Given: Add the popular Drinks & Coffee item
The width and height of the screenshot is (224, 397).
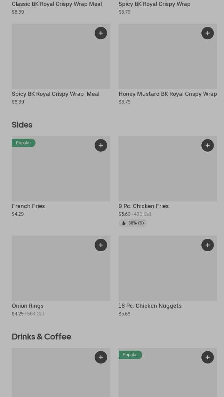Looking at the screenshot, I should [x=208, y=357].
